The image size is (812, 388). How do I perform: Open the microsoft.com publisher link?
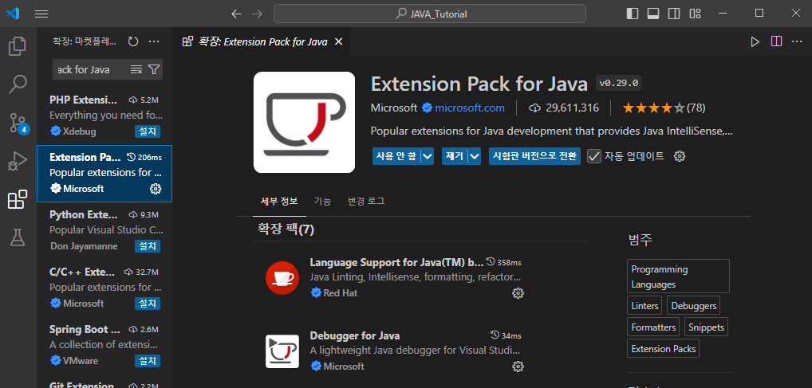470,108
